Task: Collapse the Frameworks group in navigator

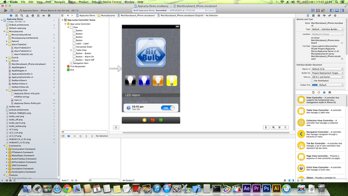Action: click(4, 146)
